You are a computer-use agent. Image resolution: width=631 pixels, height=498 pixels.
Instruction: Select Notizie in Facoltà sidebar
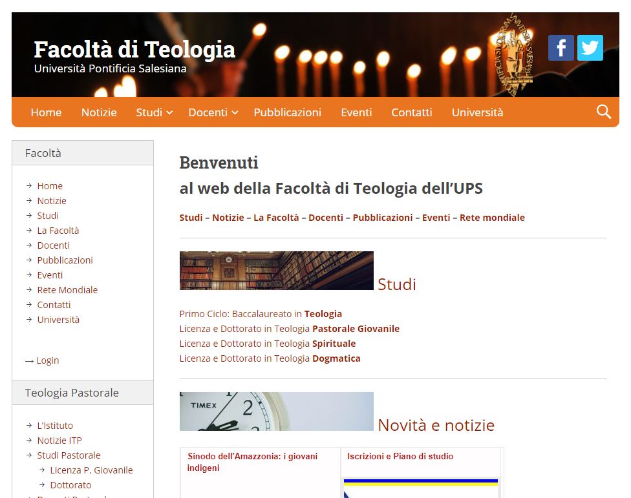(52, 201)
